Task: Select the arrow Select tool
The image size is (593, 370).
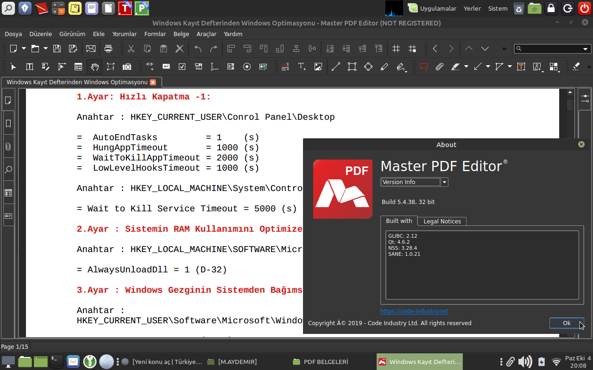Action: coord(13,67)
